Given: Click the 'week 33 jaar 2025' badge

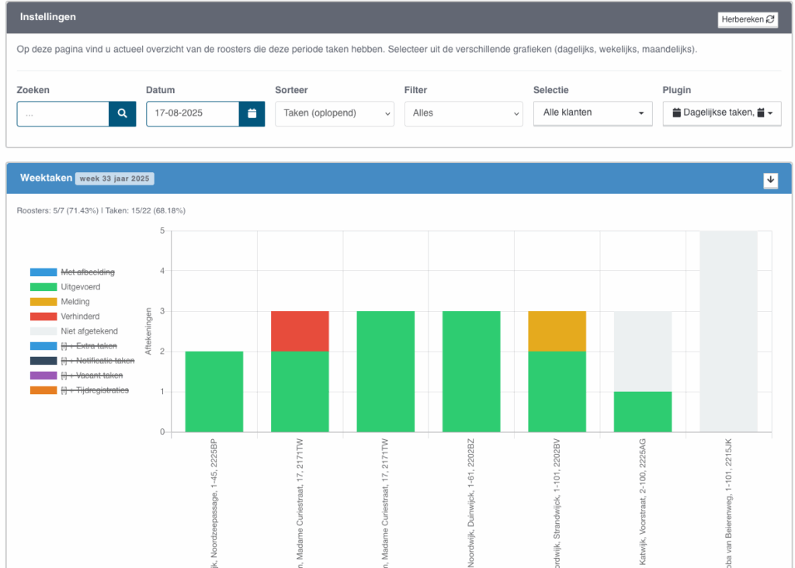Looking at the screenshot, I should tap(115, 178).
